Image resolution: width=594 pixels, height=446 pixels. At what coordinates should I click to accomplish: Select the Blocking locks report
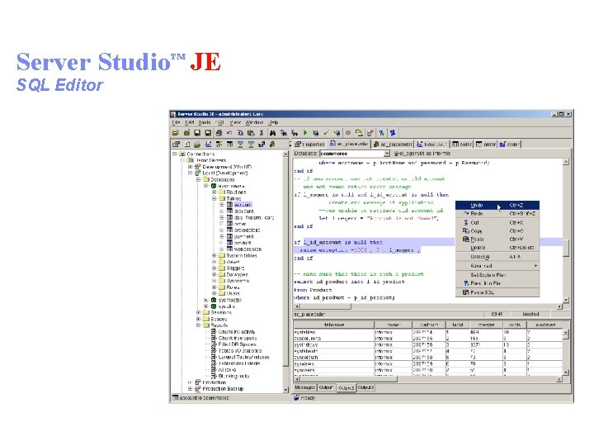233,377
